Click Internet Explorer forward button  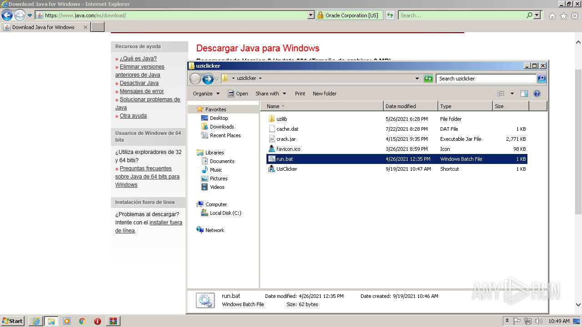[20, 15]
